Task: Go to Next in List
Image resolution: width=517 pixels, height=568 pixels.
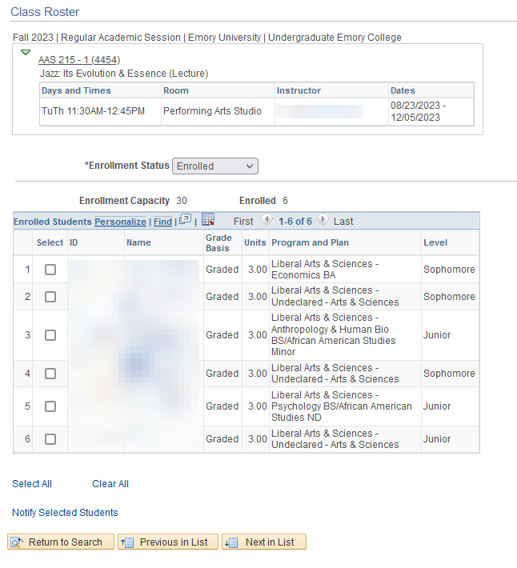Action: pos(264,542)
